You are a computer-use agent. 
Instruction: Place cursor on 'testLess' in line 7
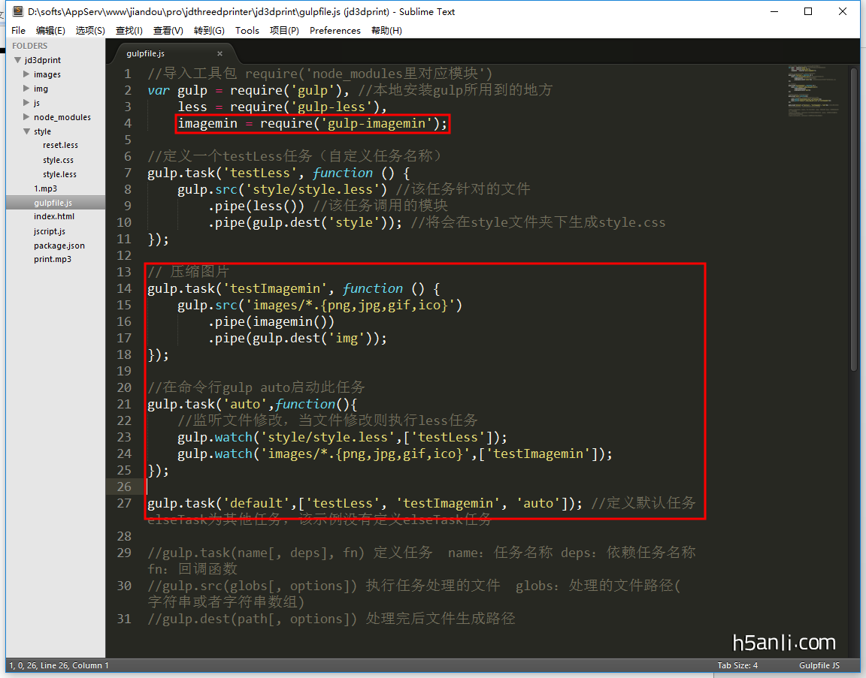[259, 173]
